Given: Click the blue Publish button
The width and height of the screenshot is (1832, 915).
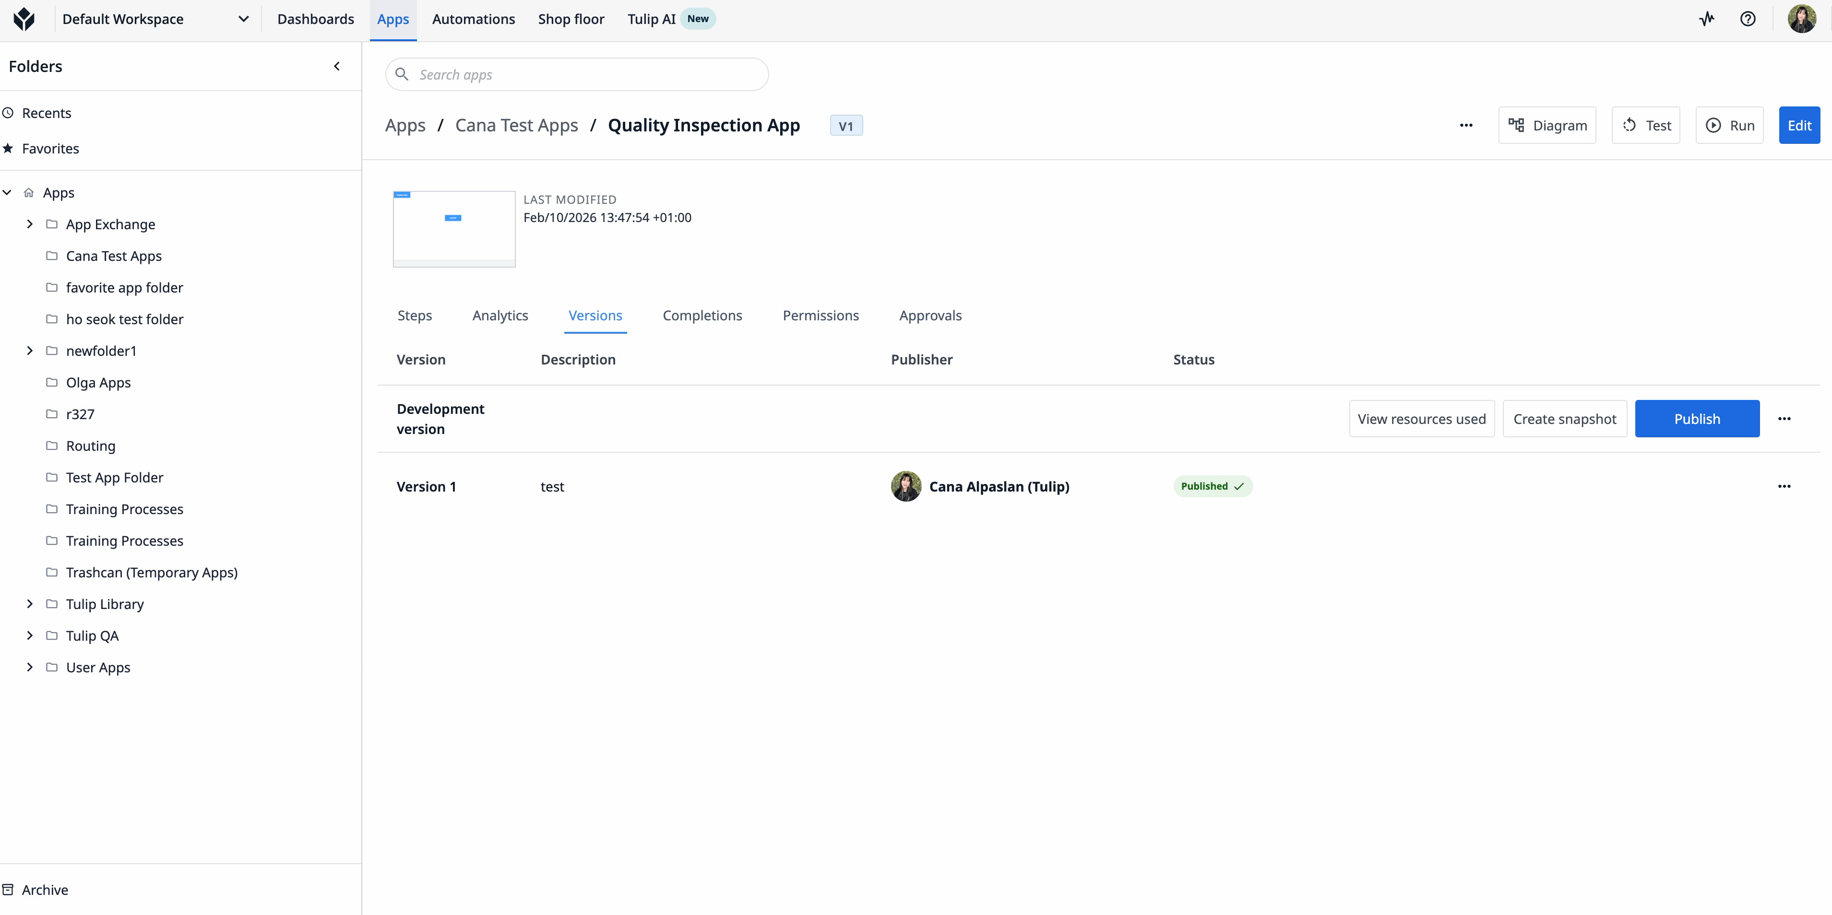Looking at the screenshot, I should (1696, 419).
